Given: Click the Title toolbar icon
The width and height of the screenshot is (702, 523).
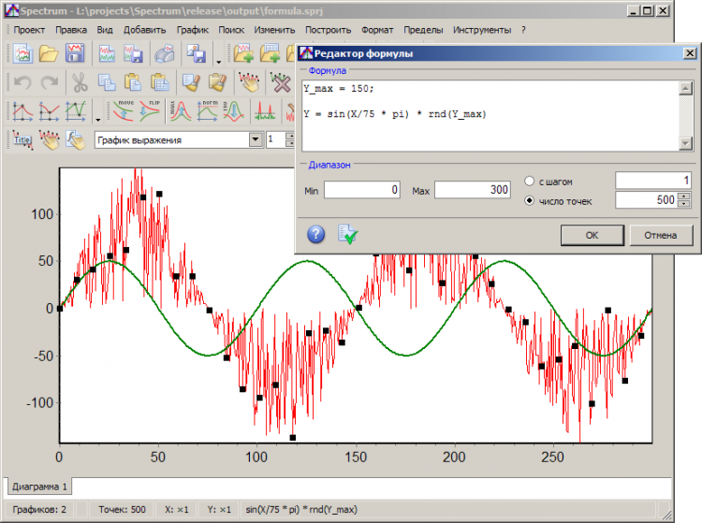Looking at the screenshot, I should [22, 140].
